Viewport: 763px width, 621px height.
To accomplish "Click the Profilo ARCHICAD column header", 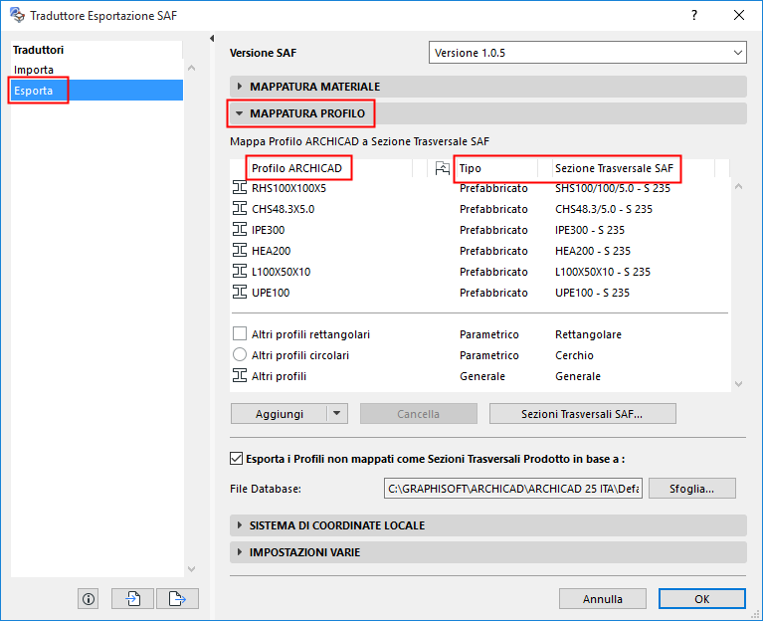I will click(296, 168).
